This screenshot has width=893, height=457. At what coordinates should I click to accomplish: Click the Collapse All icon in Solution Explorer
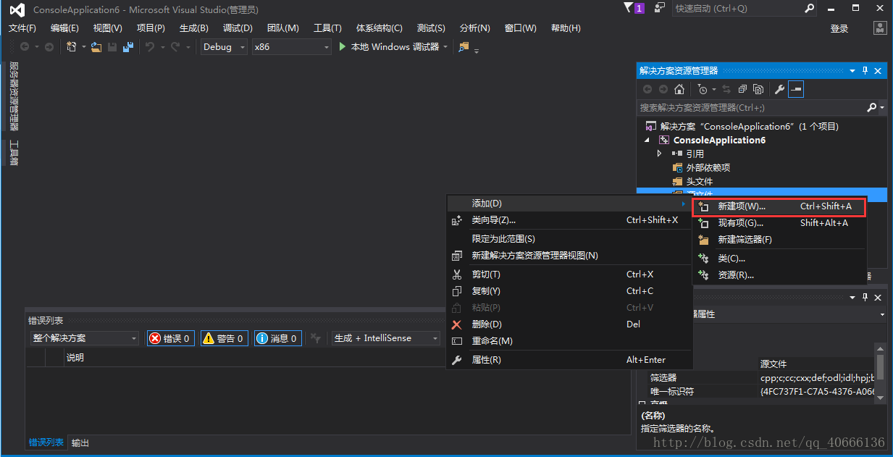click(x=742, y=89)
